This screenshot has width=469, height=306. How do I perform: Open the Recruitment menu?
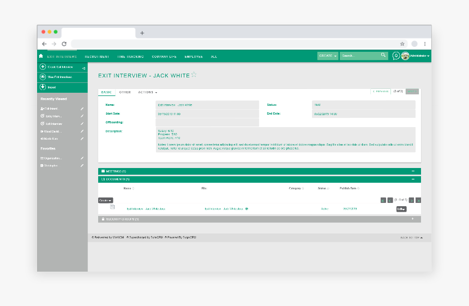click(97, 56)
